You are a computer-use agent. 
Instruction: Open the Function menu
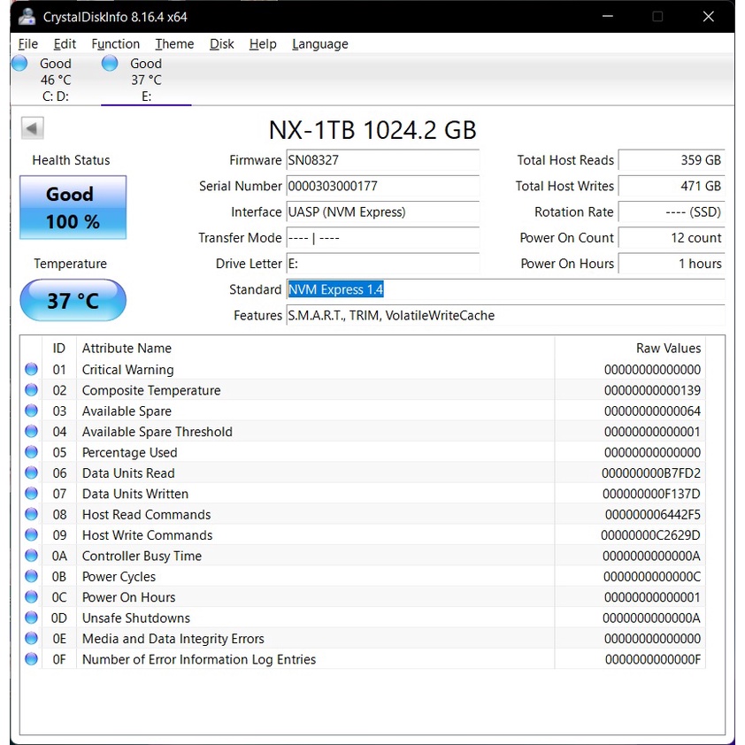click(x=115, y=44)
